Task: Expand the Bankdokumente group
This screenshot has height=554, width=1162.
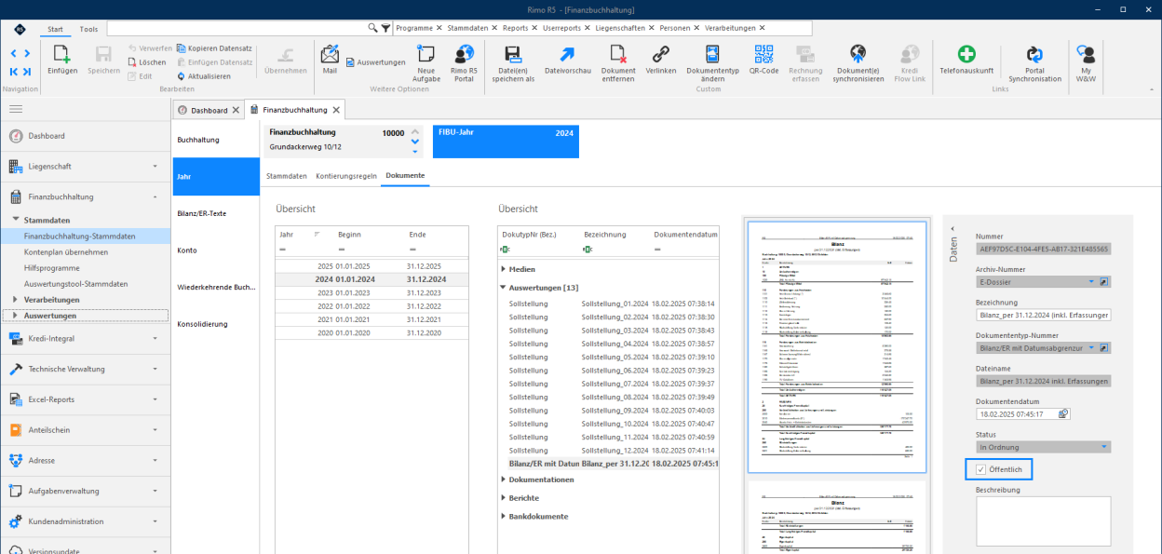Action: (504, 516)
